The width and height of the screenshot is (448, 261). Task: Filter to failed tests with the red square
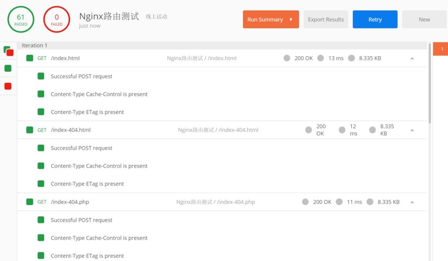(x=8, y=86)
